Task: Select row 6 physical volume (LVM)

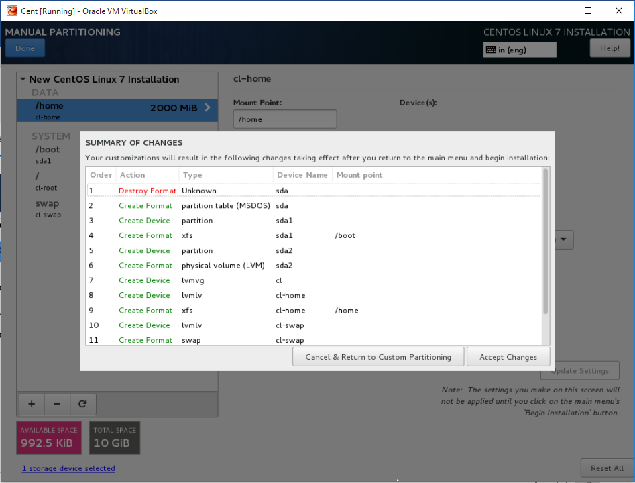Action: point(313,266)
